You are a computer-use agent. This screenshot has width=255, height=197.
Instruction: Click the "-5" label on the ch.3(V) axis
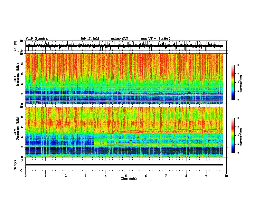(22, 170)
